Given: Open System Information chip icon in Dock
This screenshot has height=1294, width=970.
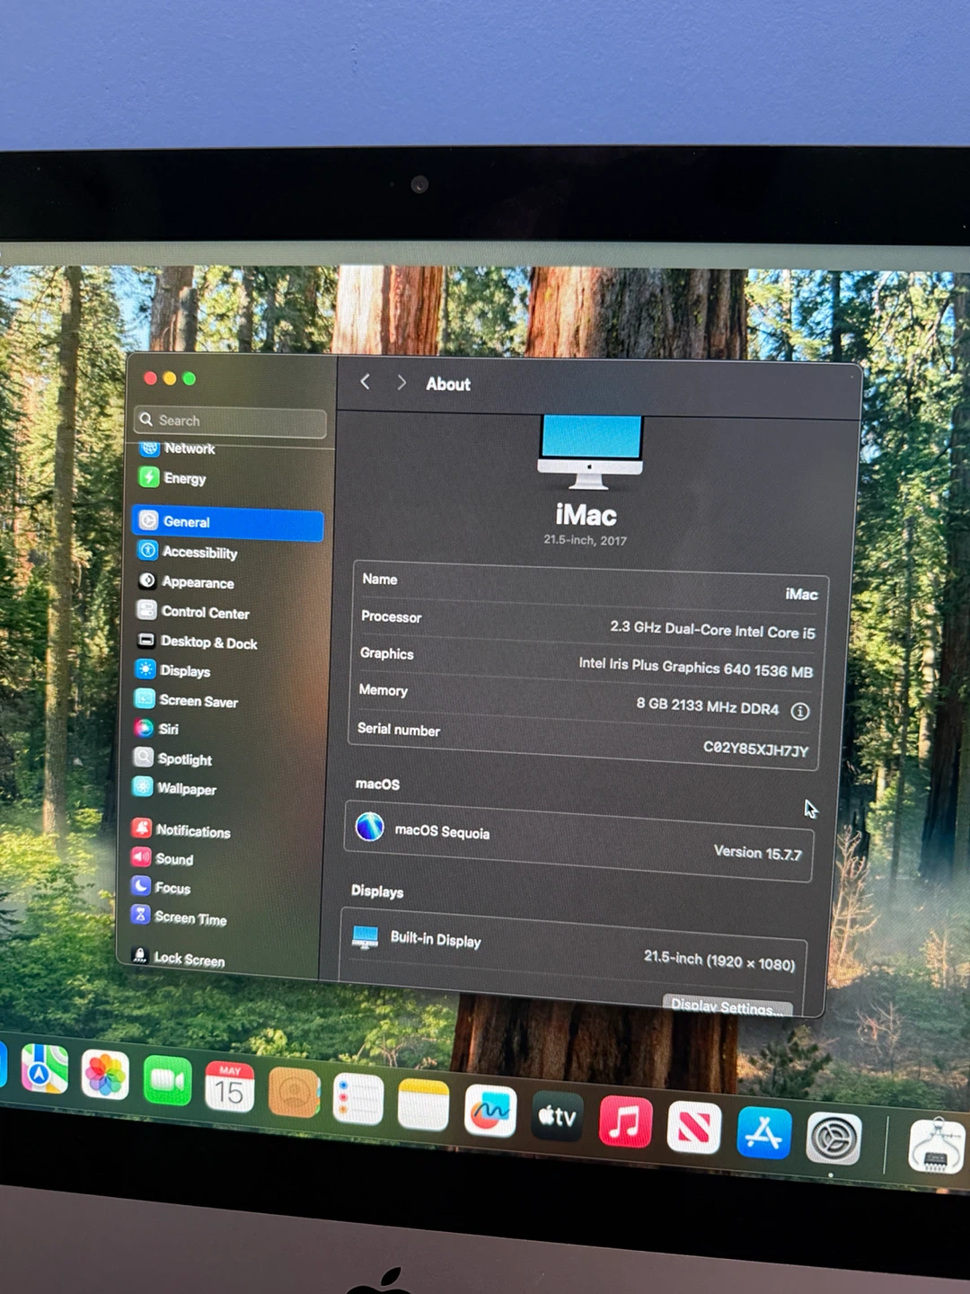Looking at the screenshot, I should point(937,1146).
